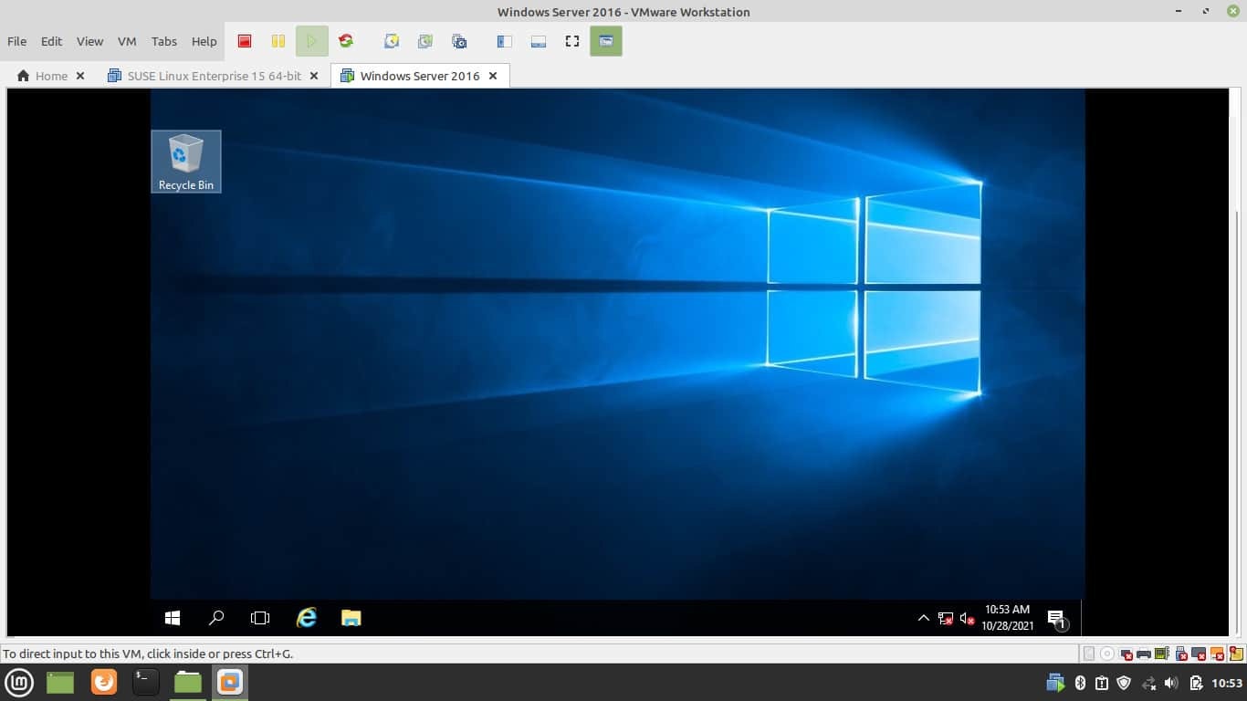Screen dimensions: 1247x701
Task: Click the shield security tray icon
Action: pos(1124,683)
